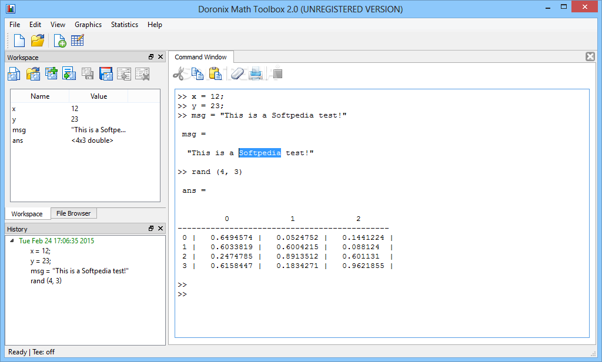Viewport: 602px width, 362px height.
Task: Close the History panel
Action: (x=160, y=229)
